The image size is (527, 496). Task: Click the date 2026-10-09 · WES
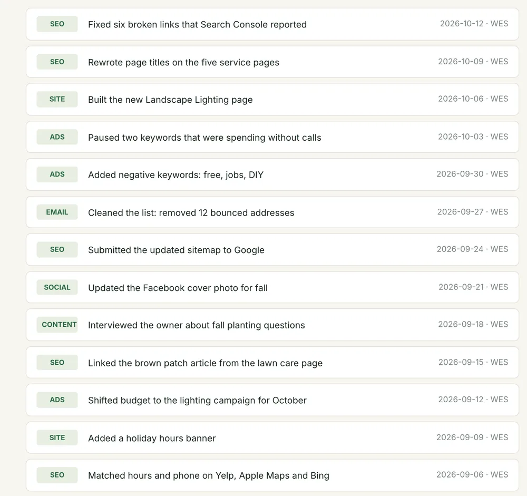point(473,62)
